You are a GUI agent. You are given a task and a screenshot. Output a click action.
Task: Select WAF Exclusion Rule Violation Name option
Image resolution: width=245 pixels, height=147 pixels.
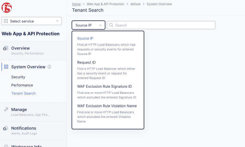tap(107, 106)
